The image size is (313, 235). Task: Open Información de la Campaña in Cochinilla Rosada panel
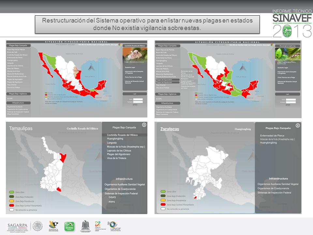click(x=134, y=72)
